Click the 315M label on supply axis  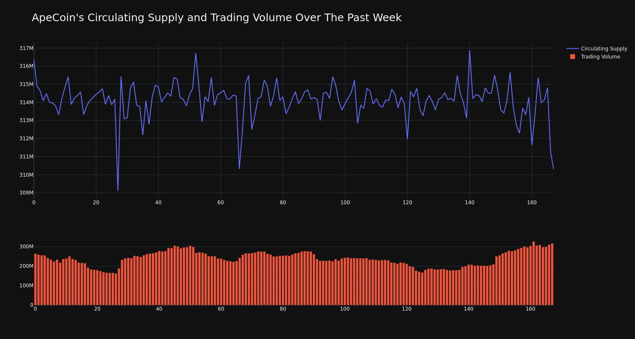(x=26, y=84)
